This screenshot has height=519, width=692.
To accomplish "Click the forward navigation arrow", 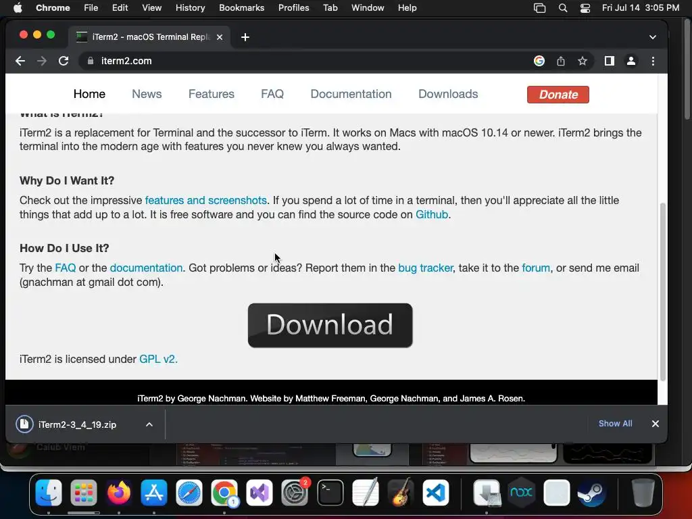I will point(42,61).
